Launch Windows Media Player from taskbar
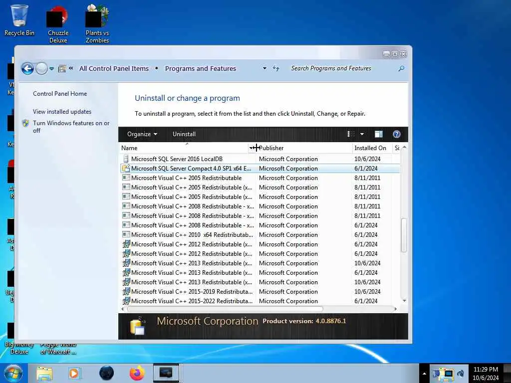Screen dimensions: 511x383 [x=74, y=373]
